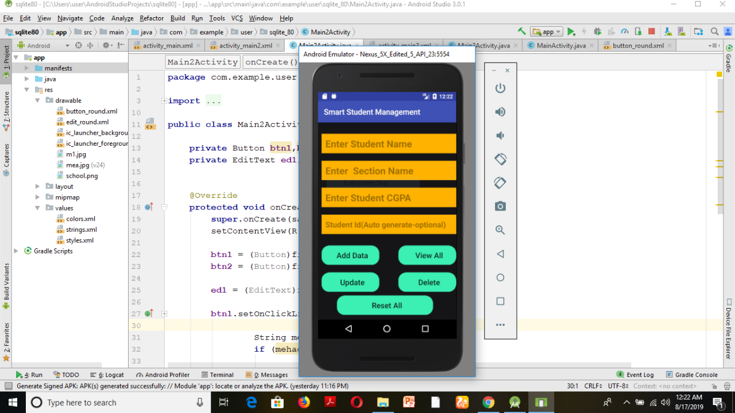
Task: Click the emulator zoom magnifier icon
Action: [x=500, y=230]
